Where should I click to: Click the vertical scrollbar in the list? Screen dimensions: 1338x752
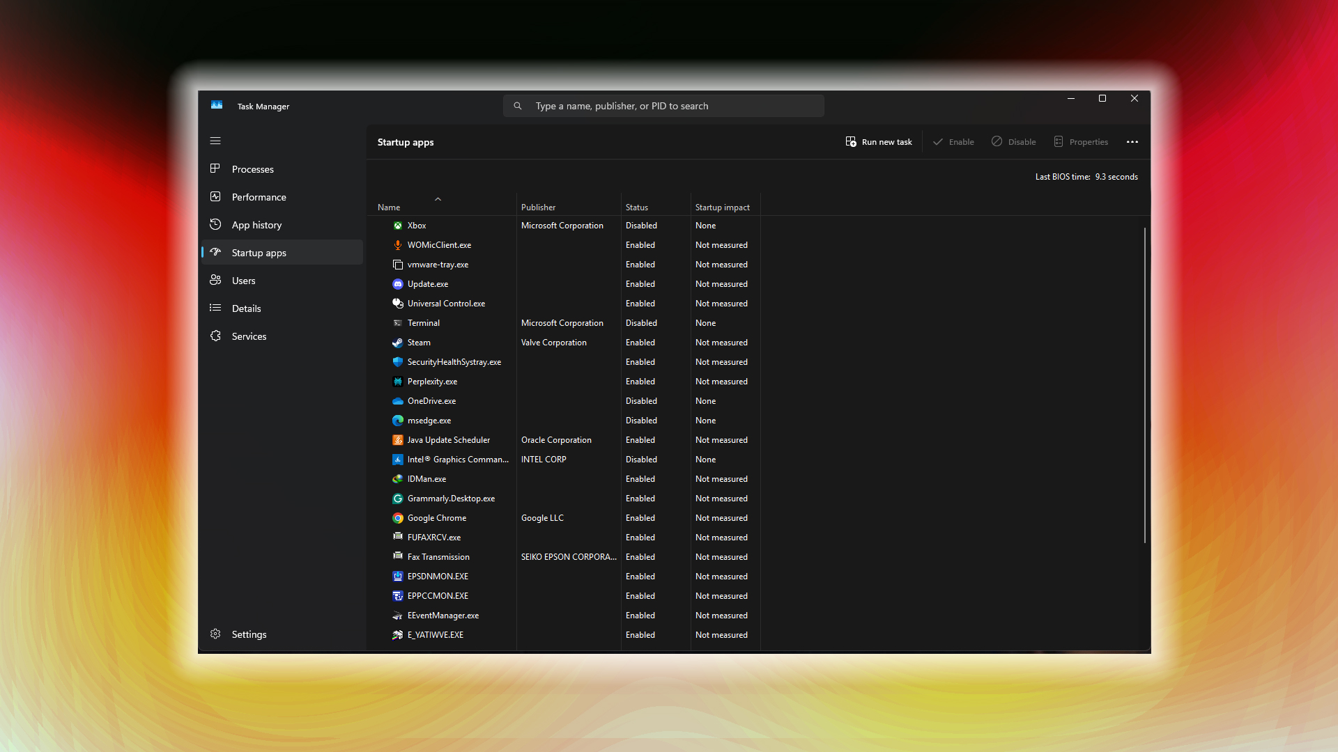(x=1145, y=385)
